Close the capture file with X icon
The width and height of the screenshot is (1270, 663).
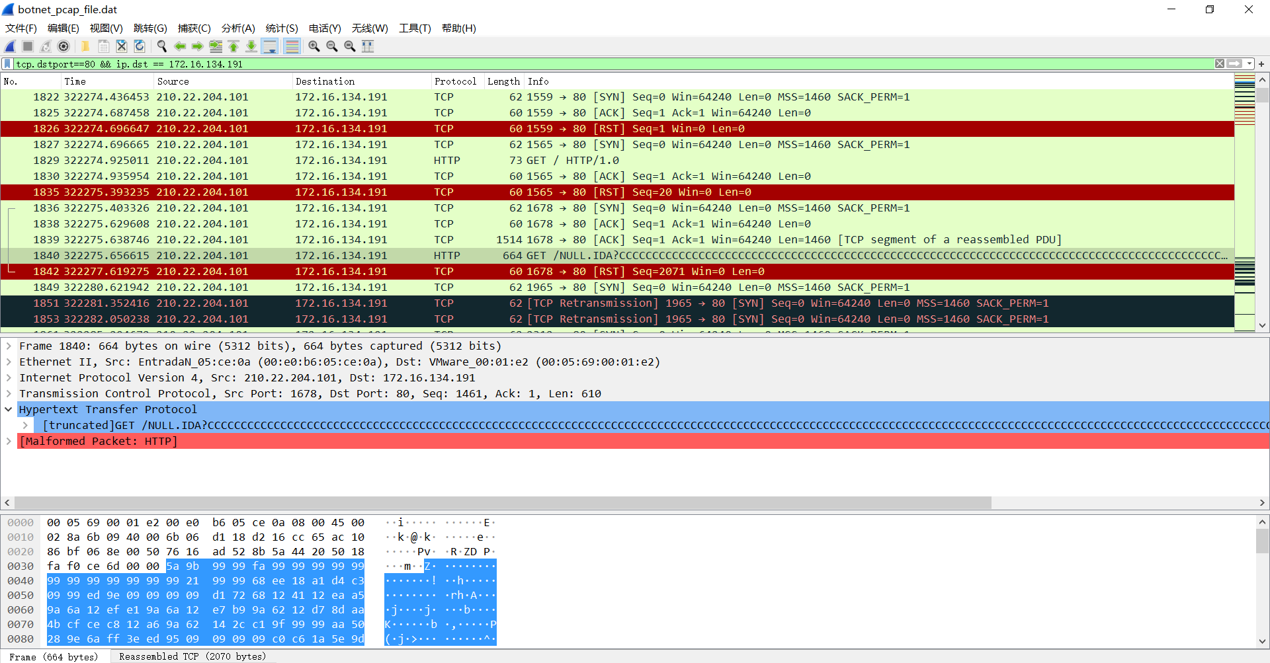point(122,46)
